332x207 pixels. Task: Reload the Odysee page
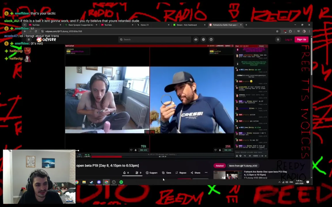(36, 31)
